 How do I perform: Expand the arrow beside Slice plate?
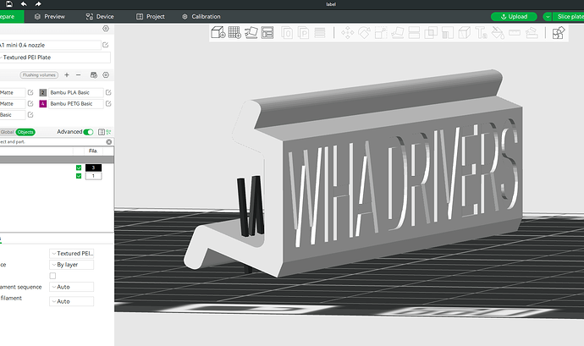[x=548, y=16]
